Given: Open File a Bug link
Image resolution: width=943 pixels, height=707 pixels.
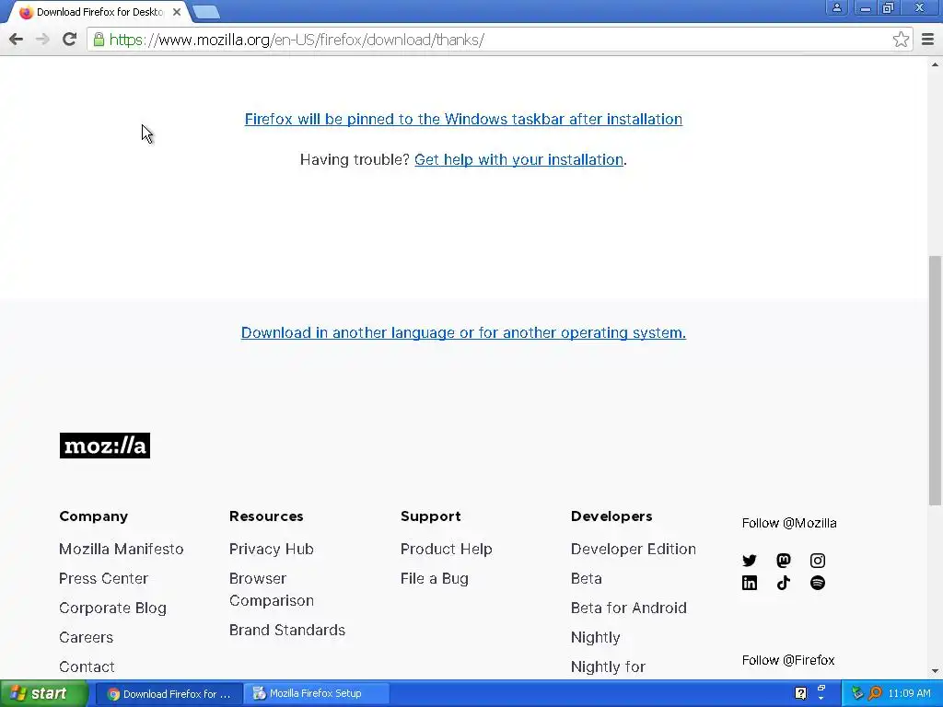Looking at the screenshot, I should [x=435, y=578].
